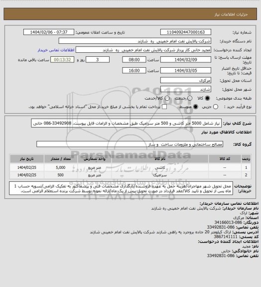Select the خدمت radio button
This screenshot has height=287, width=261.
(x=190, y=98)
